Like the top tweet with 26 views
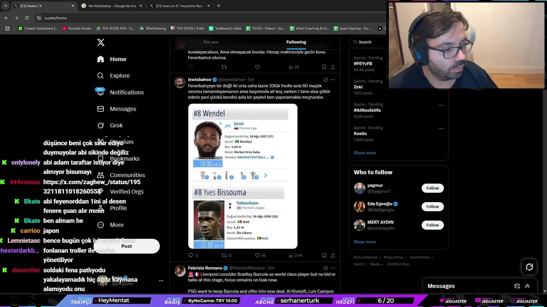Screen dimensions: 547x307 257,67
